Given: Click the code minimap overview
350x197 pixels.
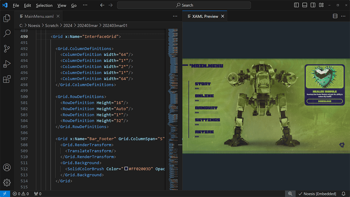Looking at the screenshot, I should 173,110.
